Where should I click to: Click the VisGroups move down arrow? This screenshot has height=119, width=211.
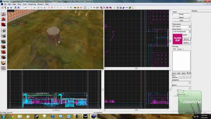[x=190, y=73]
